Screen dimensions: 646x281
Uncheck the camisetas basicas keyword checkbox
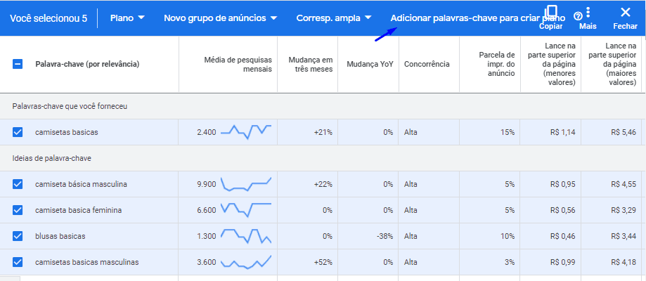tap(18, 132)
